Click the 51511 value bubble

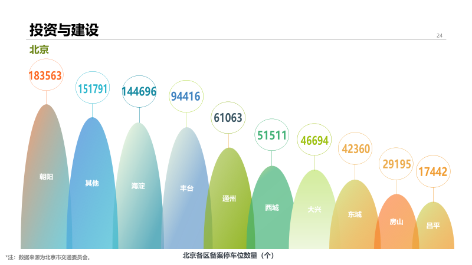[x=271, y=135]
